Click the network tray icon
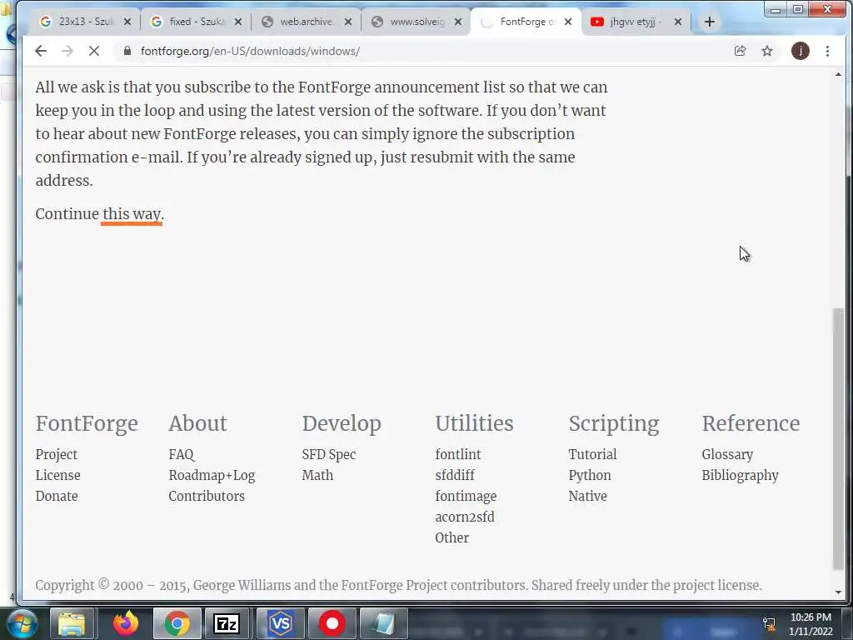 pyautogui.click(x=769, y=624)
